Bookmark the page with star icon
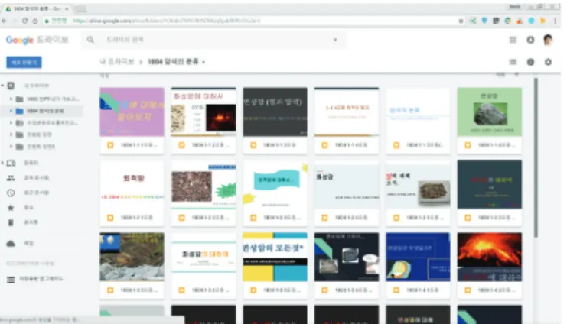Image resolution: width=567 pixels, height=324 pixels. (x=461, y=21)
